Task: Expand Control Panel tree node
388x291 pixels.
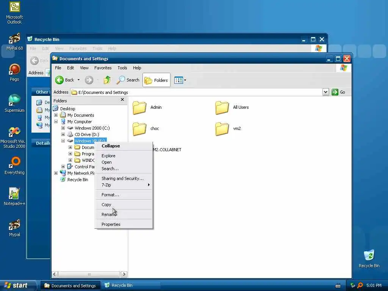Action: point(63,167)
